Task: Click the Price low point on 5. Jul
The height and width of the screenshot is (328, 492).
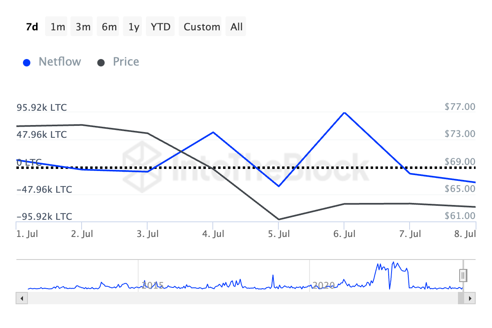Action: click(279, 219)
